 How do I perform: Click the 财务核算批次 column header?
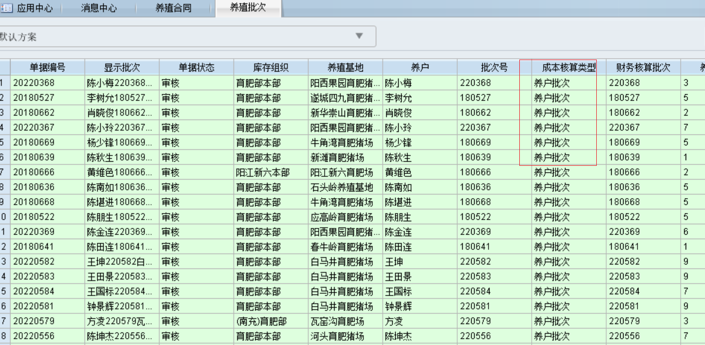(x=643, y=68)
